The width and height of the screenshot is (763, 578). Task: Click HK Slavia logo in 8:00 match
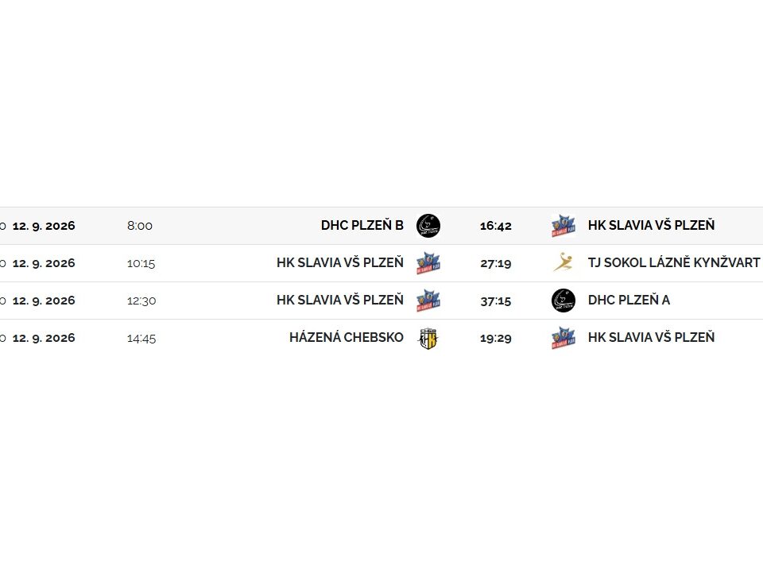tap(564, 226)
